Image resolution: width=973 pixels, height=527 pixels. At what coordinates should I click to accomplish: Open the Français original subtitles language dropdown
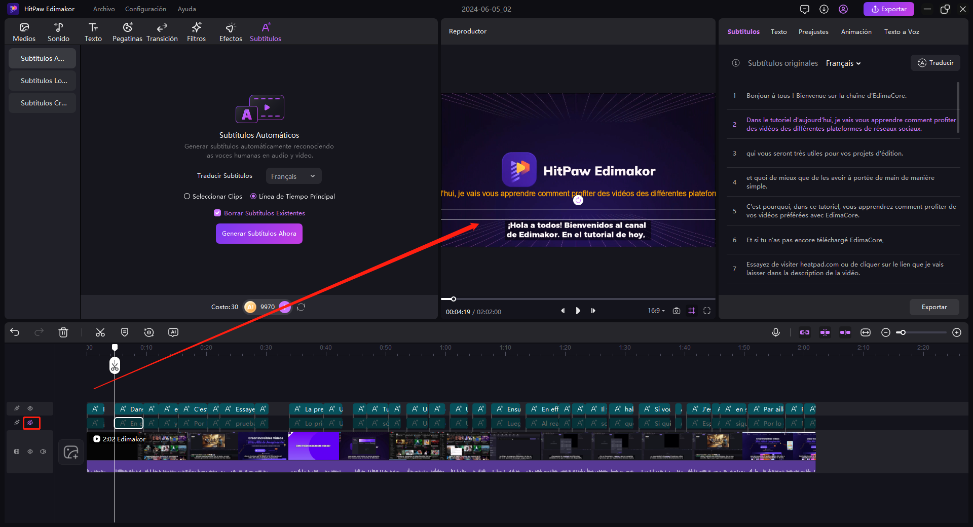click(843, 63)
